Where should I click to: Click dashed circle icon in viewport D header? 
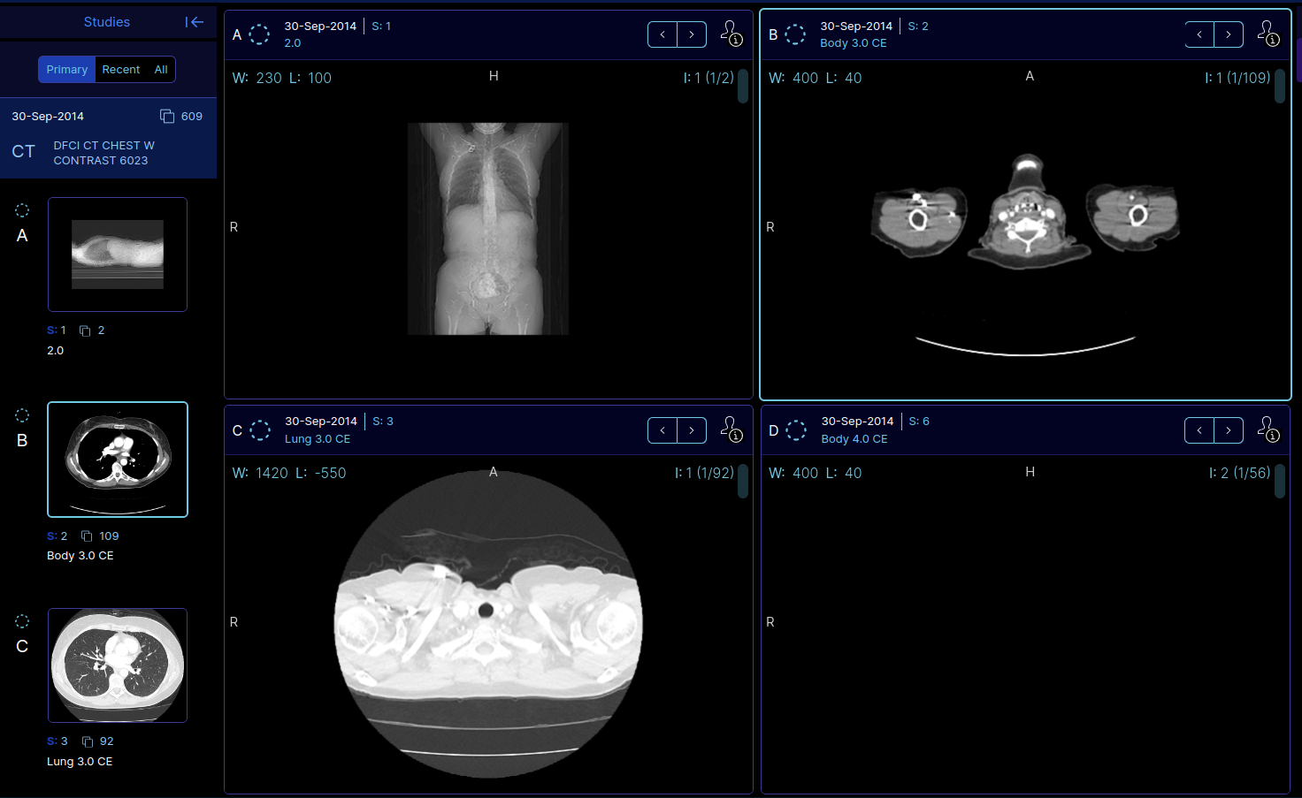[x=796, y=430]
